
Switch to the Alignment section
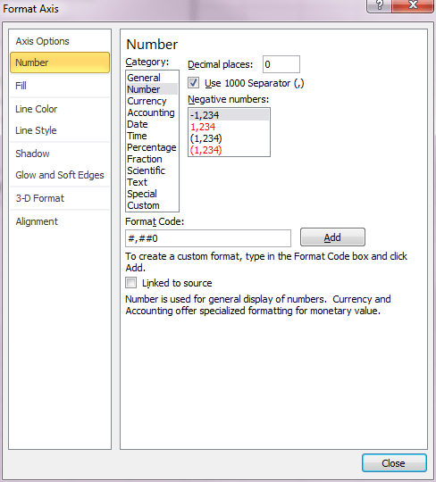pos(37,221)
